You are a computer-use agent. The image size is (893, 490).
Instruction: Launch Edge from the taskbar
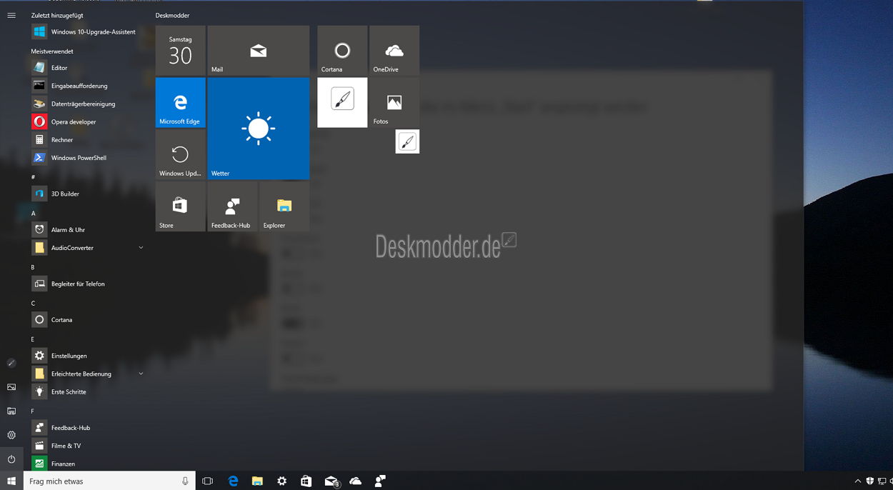tap(233, 481)
